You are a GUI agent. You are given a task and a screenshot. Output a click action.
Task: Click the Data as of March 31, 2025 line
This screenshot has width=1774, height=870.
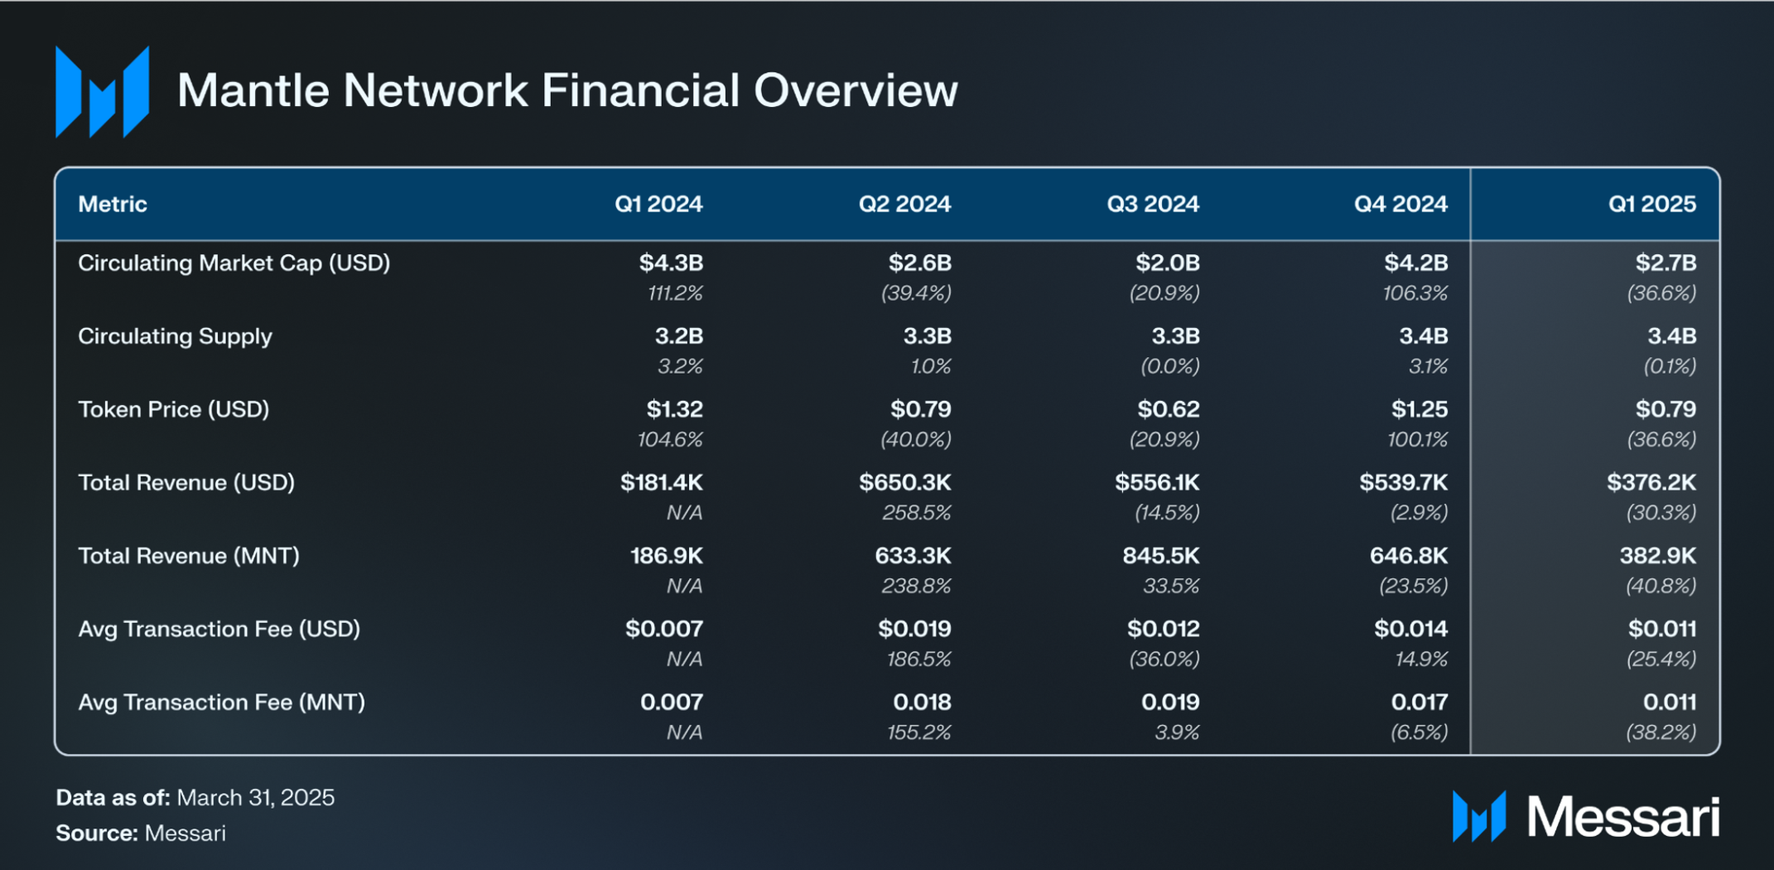point(195,798)
